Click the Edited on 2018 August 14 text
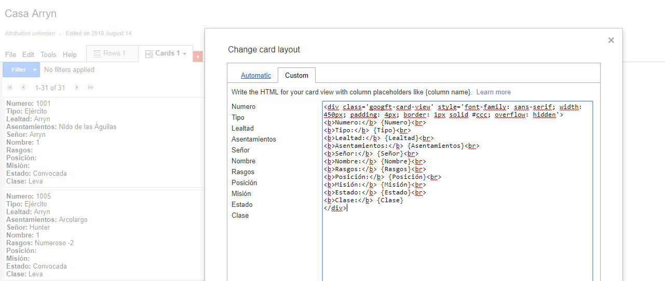Viewport: 665px width, 281px height. click(99, 33)
